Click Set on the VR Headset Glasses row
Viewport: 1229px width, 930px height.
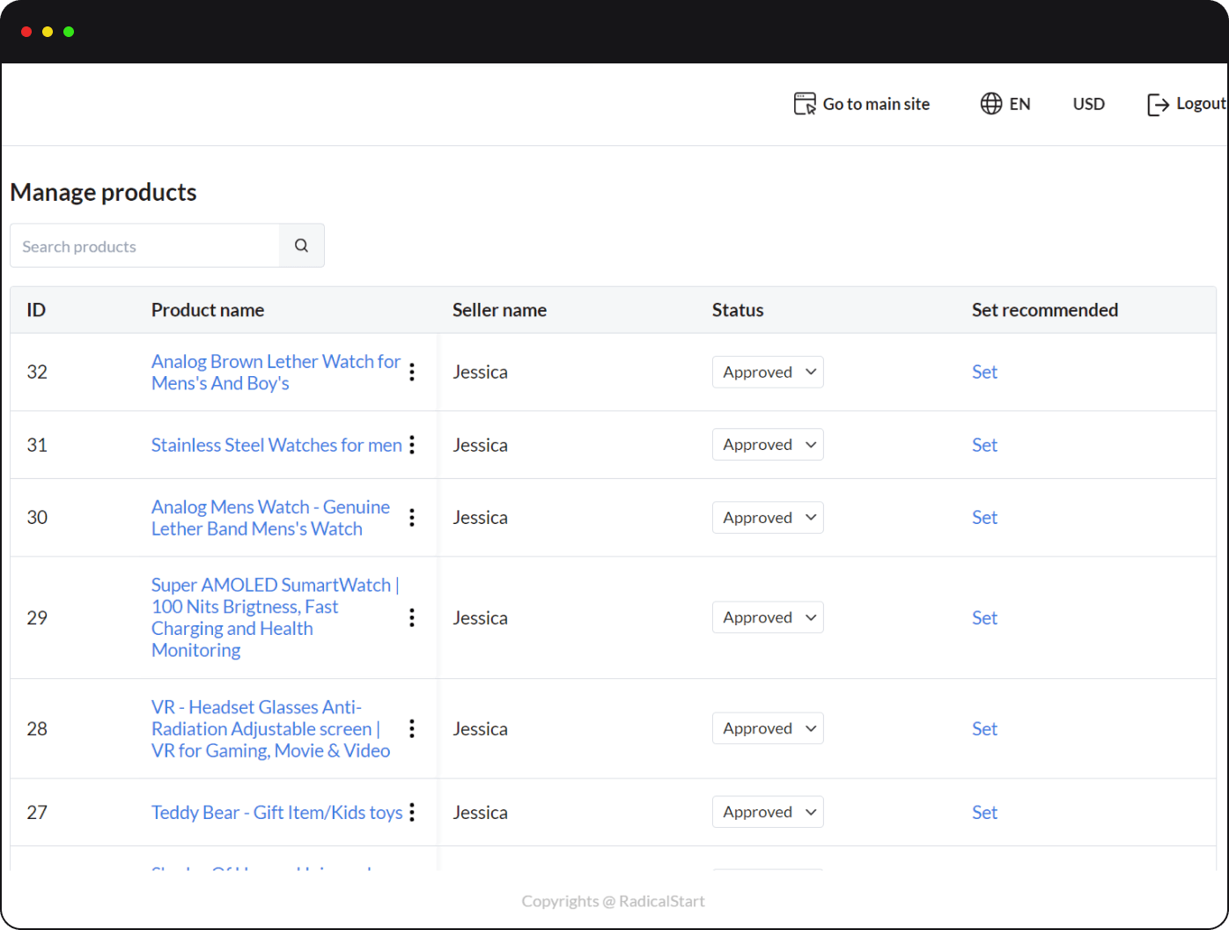pyautogui.click(x=984, y=728)
